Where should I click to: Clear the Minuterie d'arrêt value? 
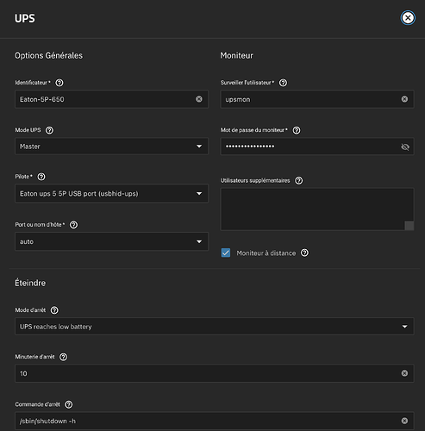point(404,373)
